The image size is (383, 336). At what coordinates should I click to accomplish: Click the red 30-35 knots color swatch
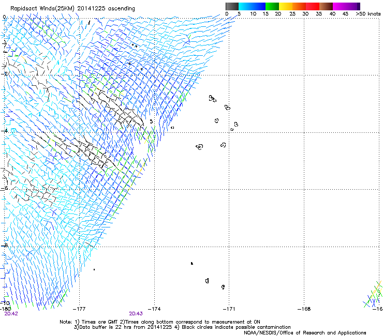point(313,6)
